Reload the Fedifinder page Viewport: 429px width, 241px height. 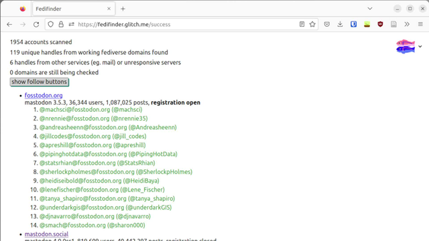[x=36, y=24]
